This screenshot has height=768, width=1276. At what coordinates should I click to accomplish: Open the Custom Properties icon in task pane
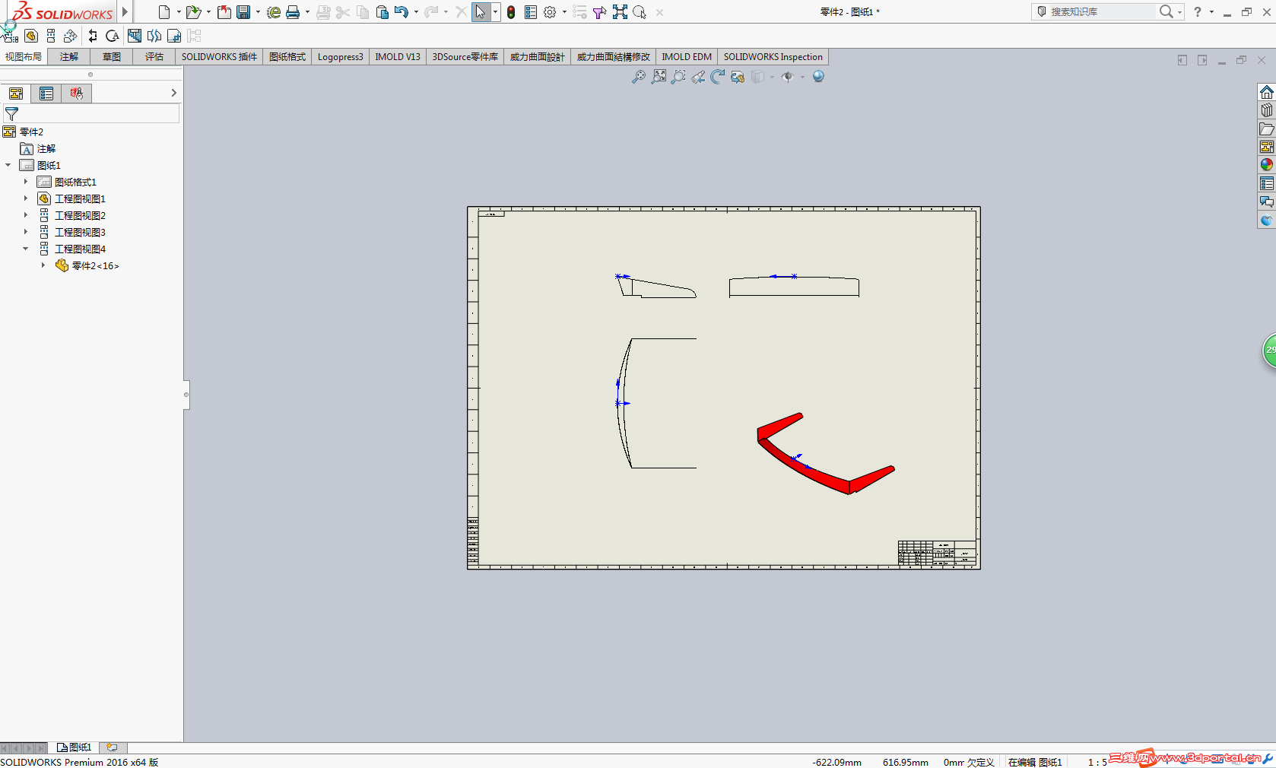(x=1266, y=183)
